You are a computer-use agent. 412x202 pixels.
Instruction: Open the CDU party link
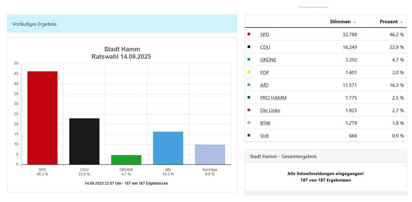tap(265, 47)
